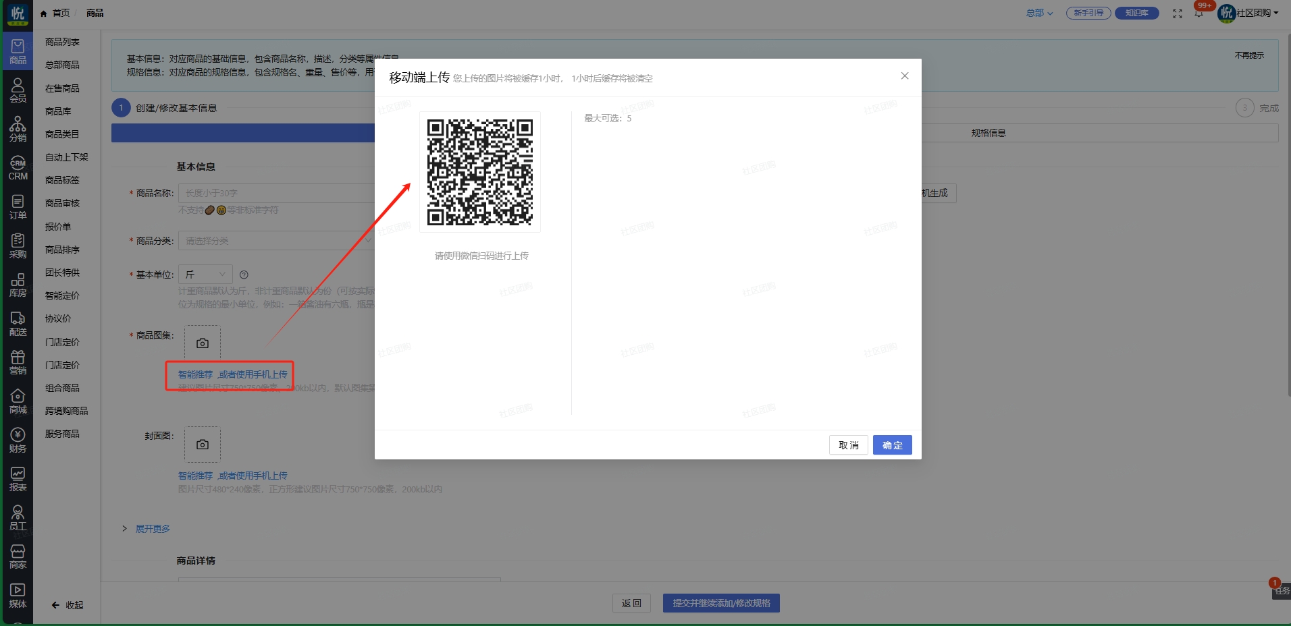Viewport: 1291px width, 626px height.
Task: Open the 社区团购 account dropdown
Action: [1248, 13]
